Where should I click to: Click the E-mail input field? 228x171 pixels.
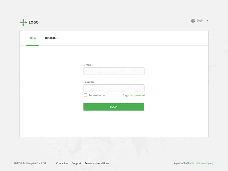click(114, 71)
